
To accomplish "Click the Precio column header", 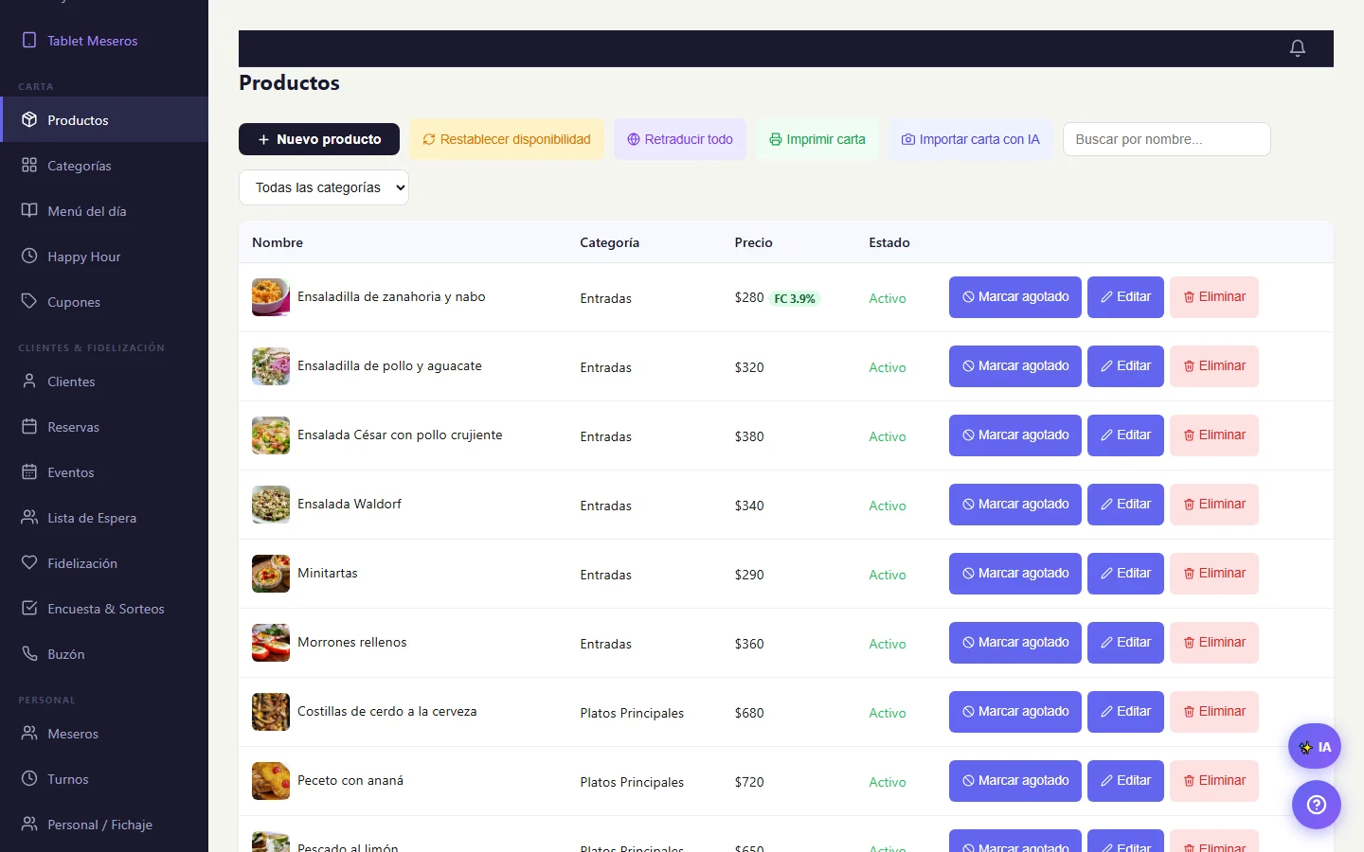I will pos(754,242).
